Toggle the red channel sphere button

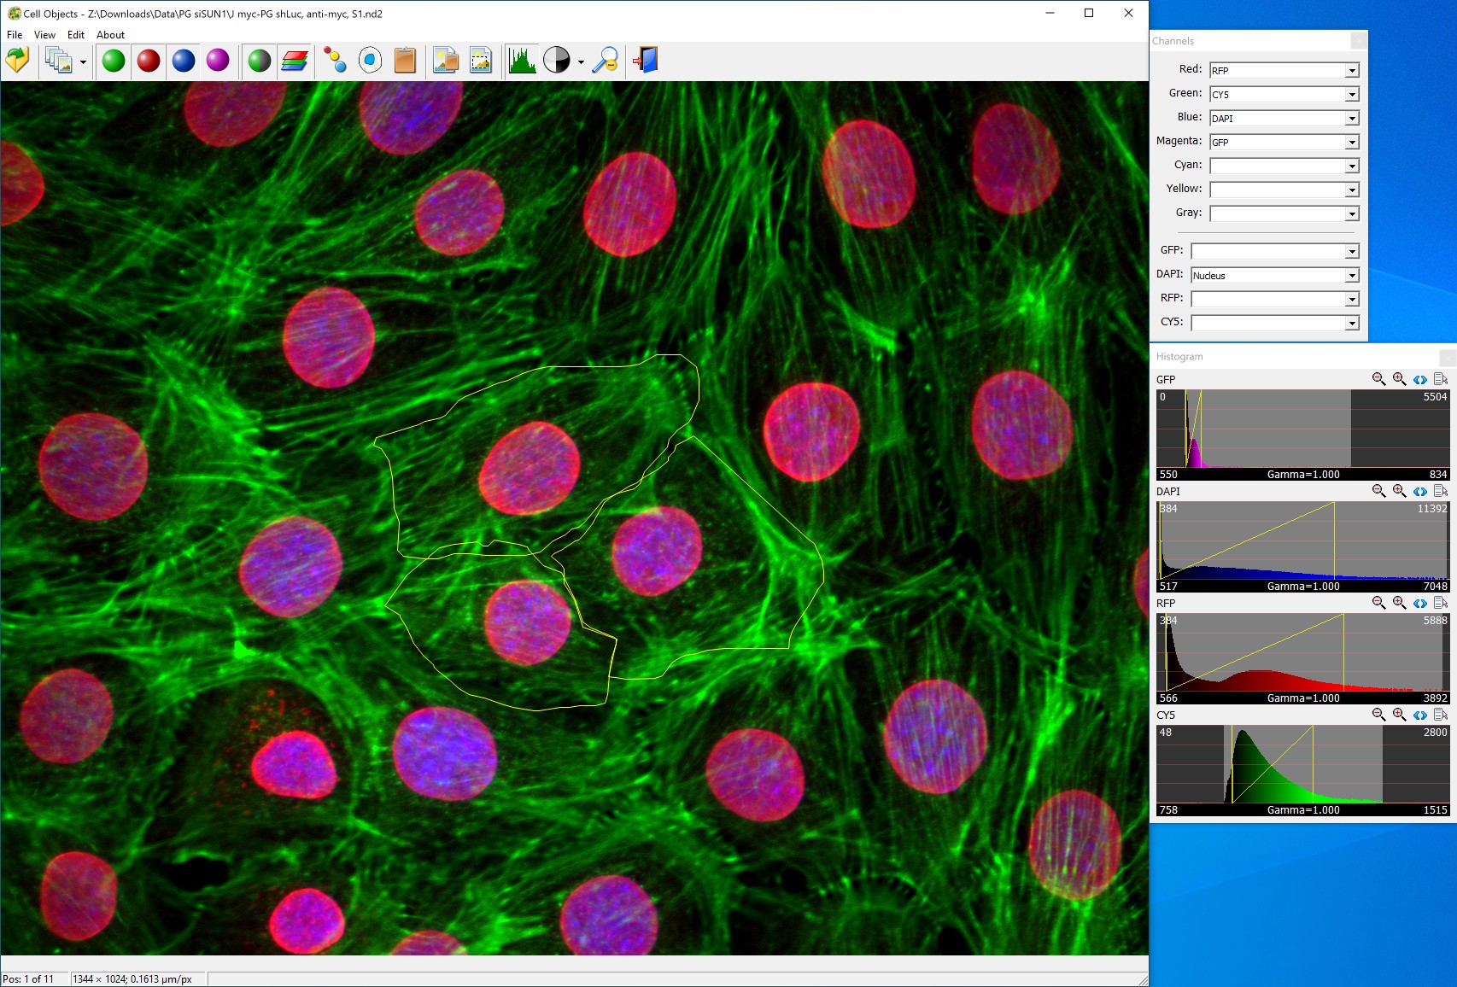[x=149, y=61]
